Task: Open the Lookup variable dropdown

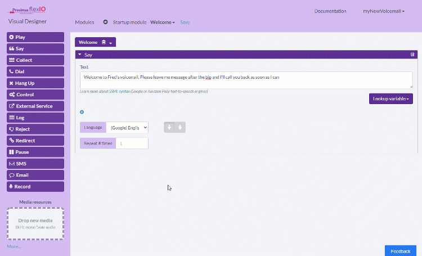Action: tap(391, 99)
